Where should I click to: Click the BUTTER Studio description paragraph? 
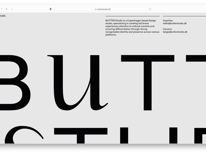coord(132,28)
